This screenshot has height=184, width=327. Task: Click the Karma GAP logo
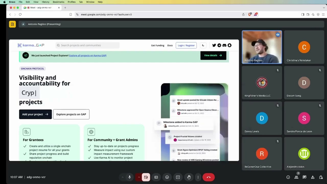pyautogui.click(x=31, y=45)
